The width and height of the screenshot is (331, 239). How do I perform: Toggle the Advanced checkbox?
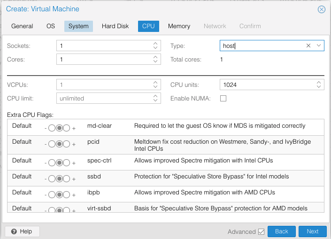coord(262,231)
